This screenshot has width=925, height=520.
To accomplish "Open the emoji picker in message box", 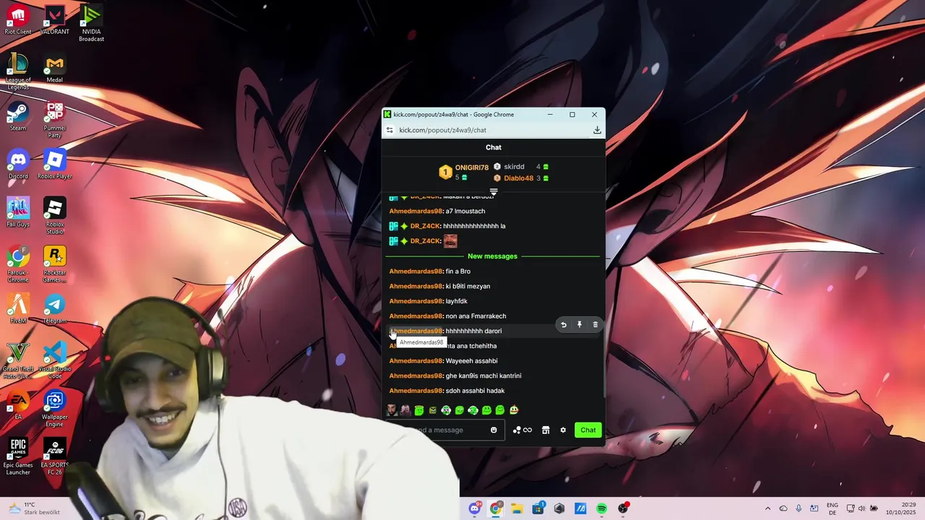I will [494, 430].
